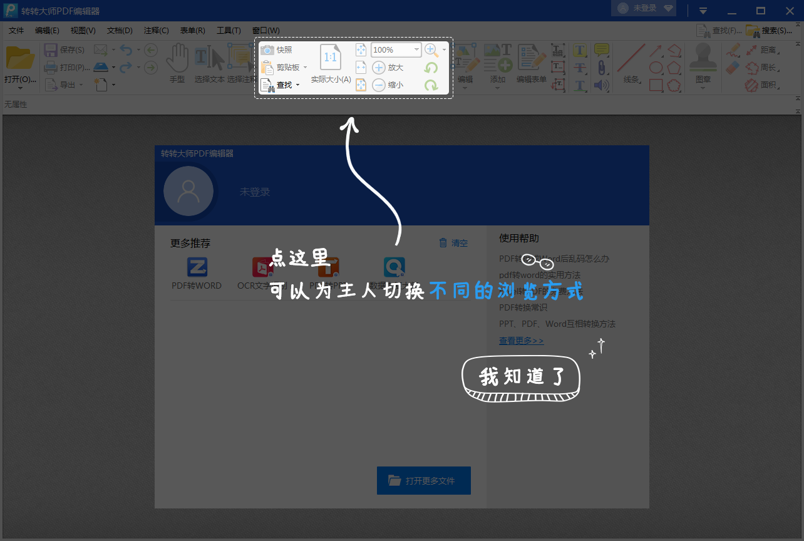Screen dimensions: 804x541
Task: Click the 缩小 zoom out minus icon
Action: [379, 85]
